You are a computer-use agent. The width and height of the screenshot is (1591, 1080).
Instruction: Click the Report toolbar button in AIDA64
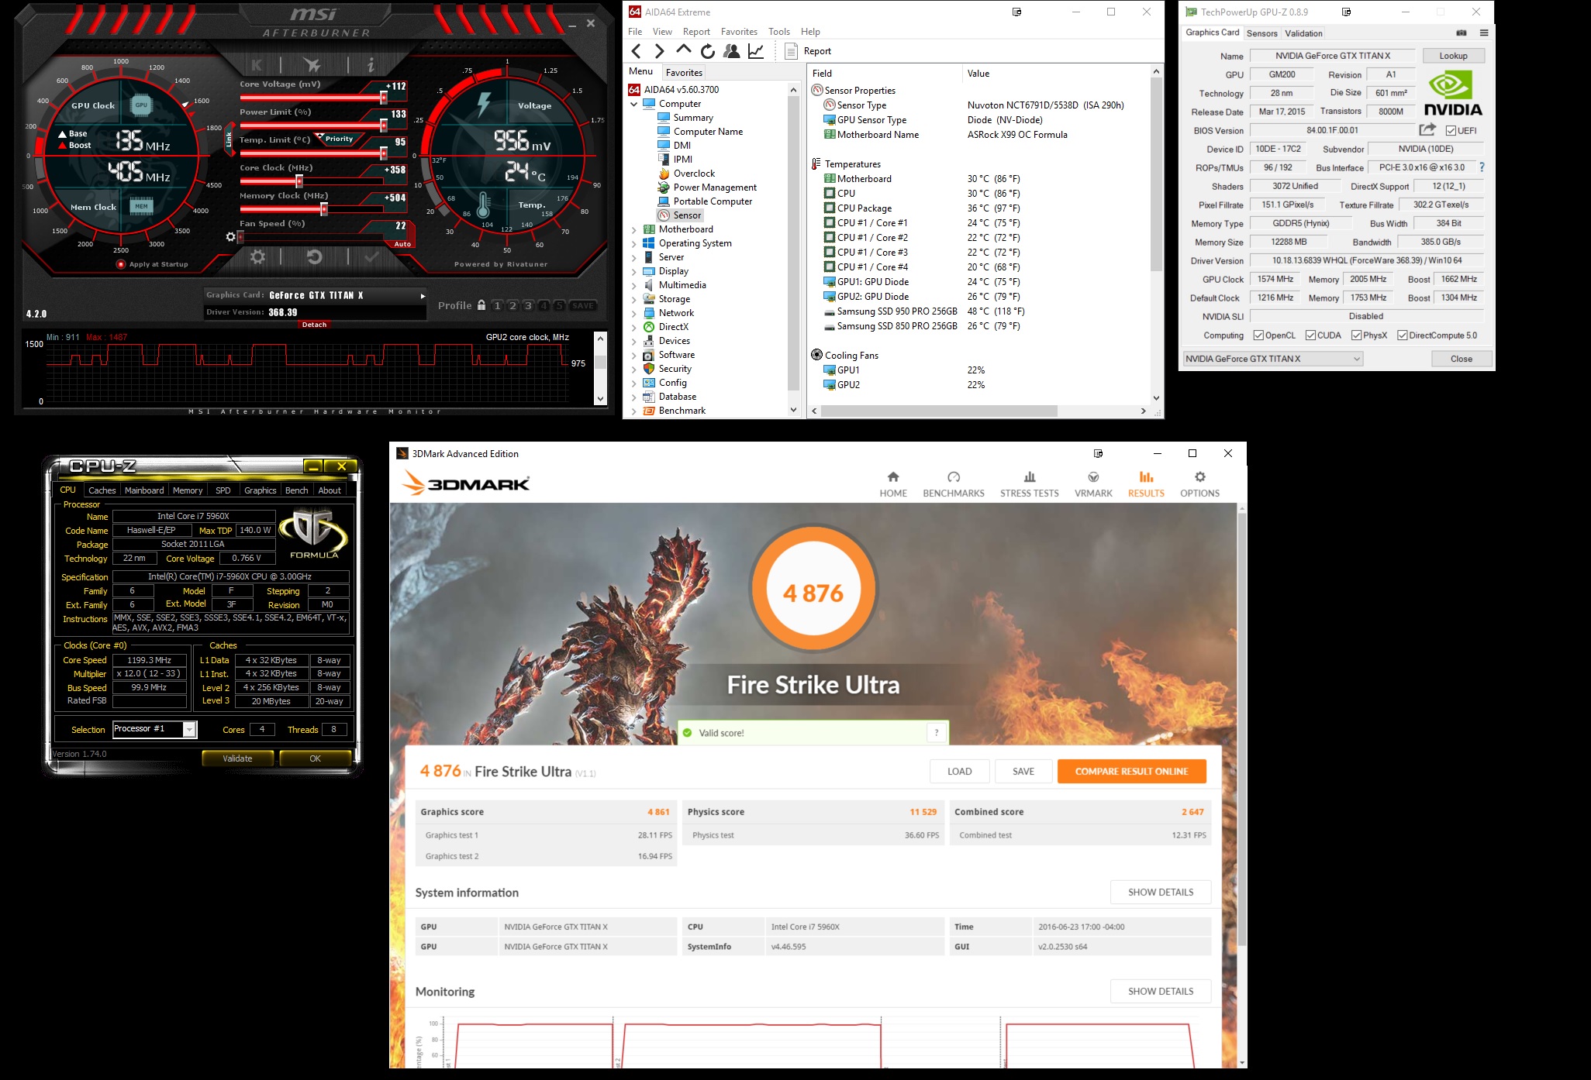[808, 51]
